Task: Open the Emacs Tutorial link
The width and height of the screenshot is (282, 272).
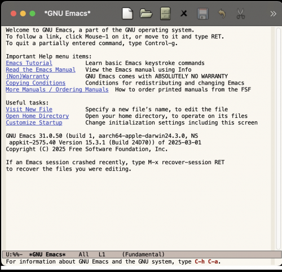Action: click(29, 63)
